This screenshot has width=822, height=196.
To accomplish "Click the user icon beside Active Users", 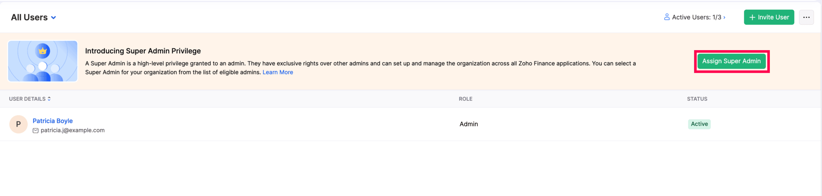I will click(667, 17).
